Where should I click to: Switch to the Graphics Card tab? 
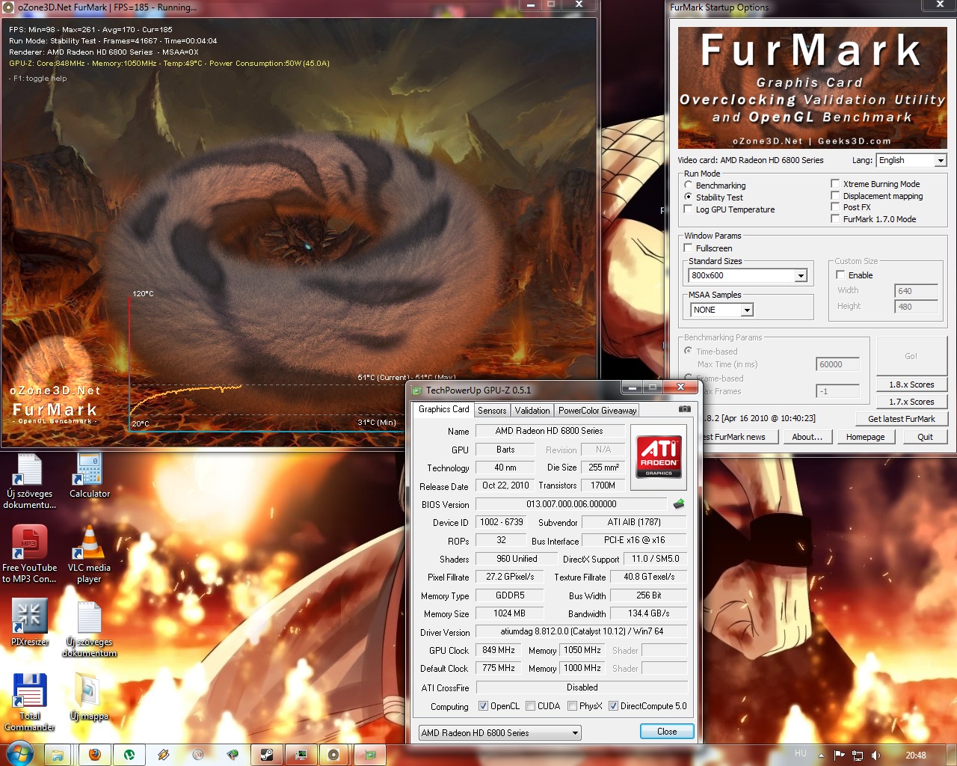(x=443, y=409)
